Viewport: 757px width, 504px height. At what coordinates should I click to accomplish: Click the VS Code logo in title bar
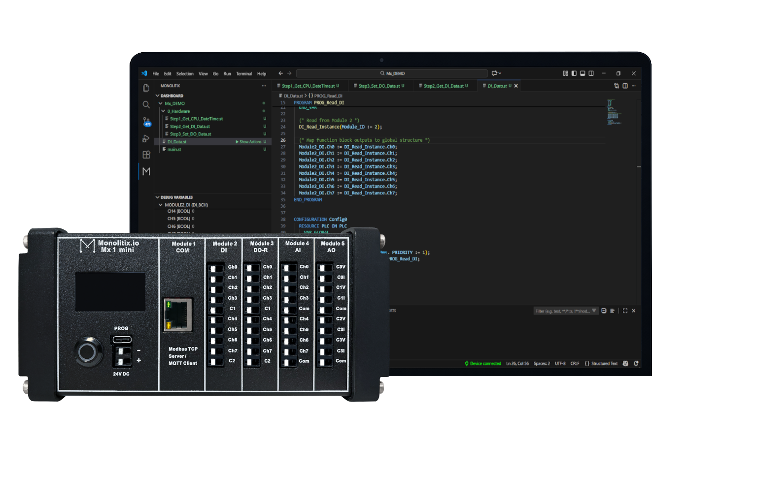coord(144,73)
